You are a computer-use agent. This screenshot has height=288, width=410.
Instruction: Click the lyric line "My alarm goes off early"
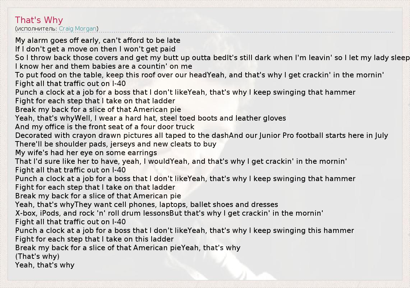(x=98, y=40)
